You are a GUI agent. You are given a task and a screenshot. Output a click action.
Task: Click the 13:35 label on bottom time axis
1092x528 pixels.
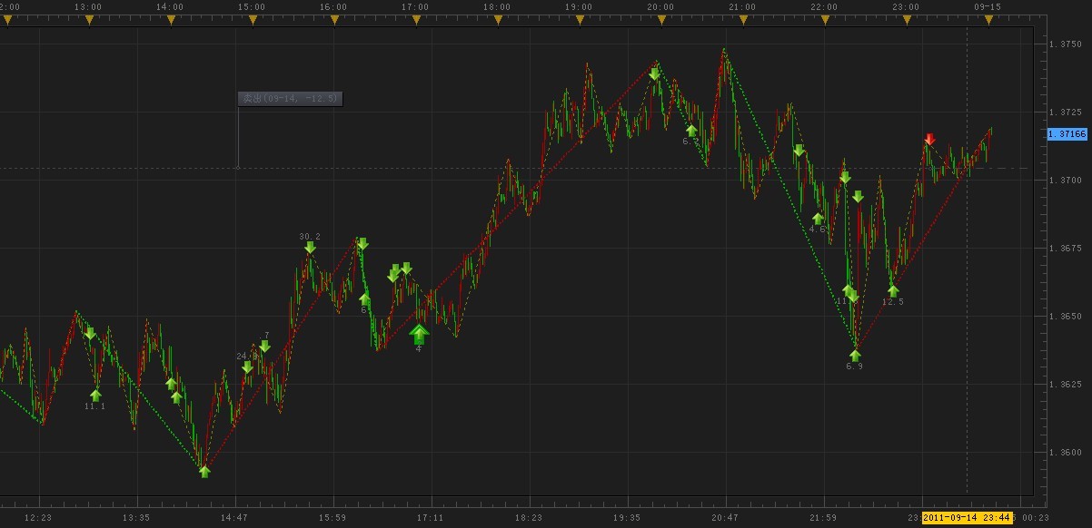click(x=136, y=518)
